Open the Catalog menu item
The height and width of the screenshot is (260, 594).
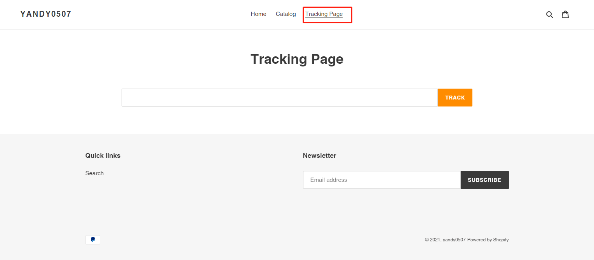286,14
